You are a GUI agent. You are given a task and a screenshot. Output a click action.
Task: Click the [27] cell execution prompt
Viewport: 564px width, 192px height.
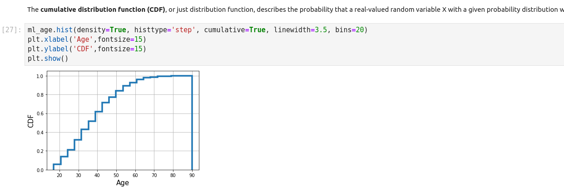click(x=12, y=30)
